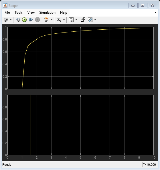Viewport: 160px width, 170px height.
Task: Click the Triggers icon
Action: [83, 20]
